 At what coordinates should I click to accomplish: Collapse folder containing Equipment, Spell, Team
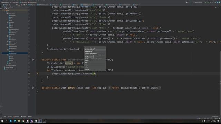[6, 14]
